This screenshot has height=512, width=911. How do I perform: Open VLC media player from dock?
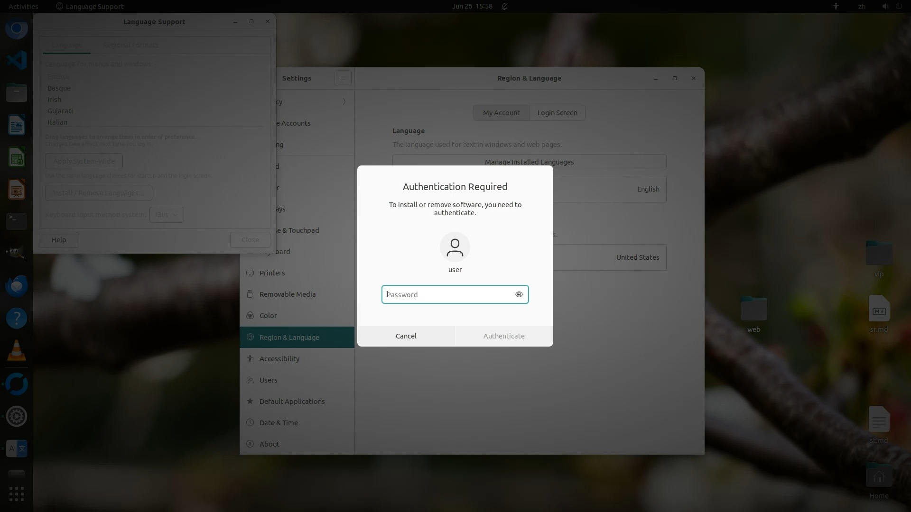[17, 351]
